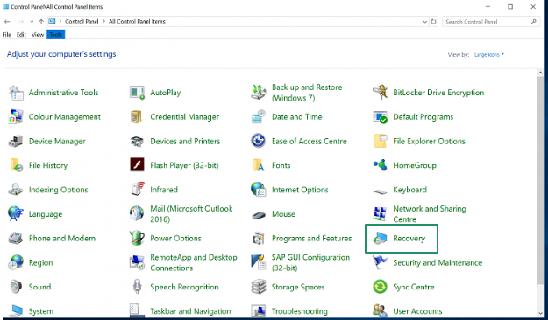
Task: Click the scrollbar up arrow
Action: [x=540, y=73]
